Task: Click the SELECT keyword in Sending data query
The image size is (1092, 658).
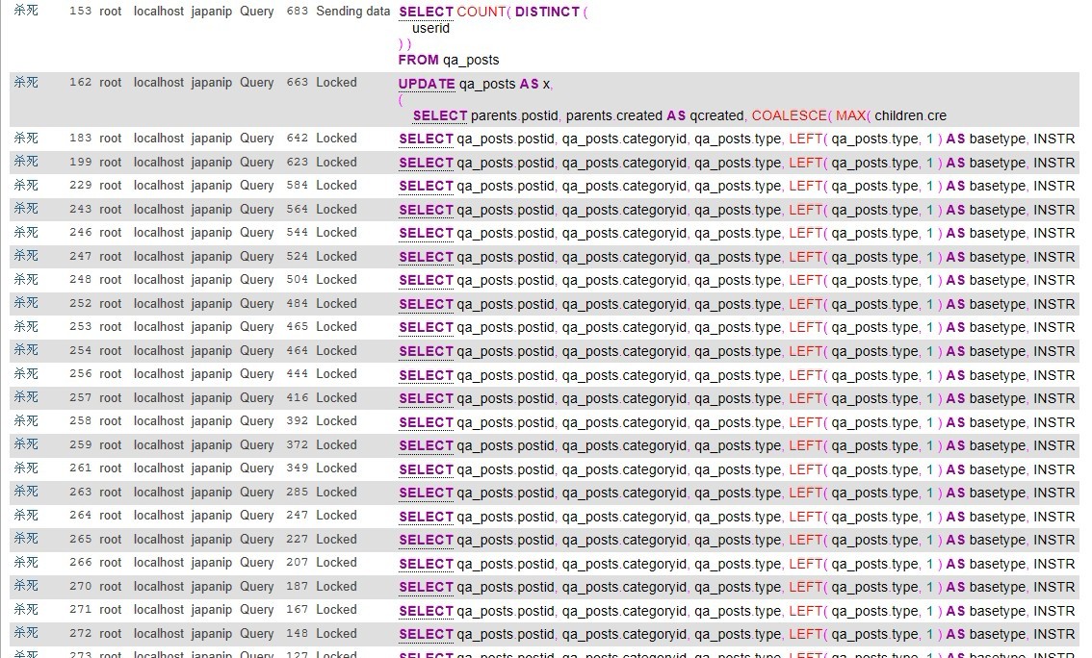Action: click(426, 12)
